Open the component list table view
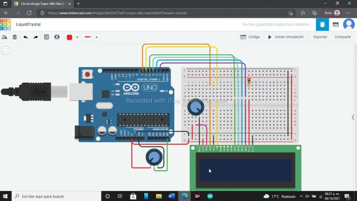 pyautogui.click(x=335, y=24)
